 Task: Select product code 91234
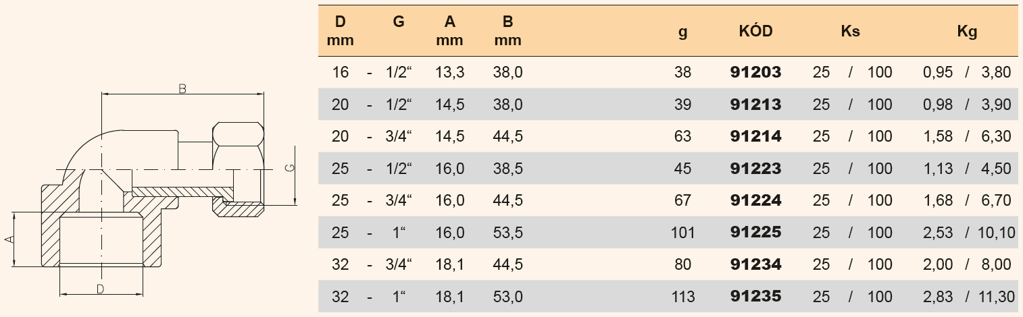coord(755,264)
